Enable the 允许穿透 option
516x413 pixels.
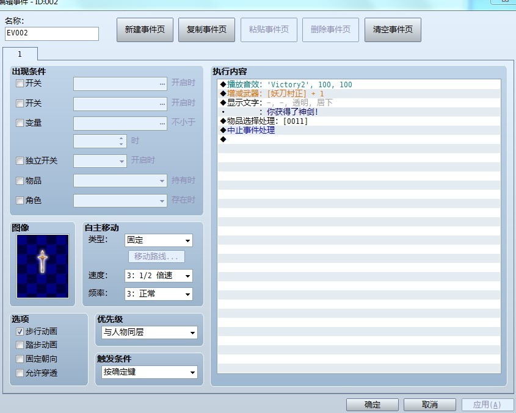point(20,373)
